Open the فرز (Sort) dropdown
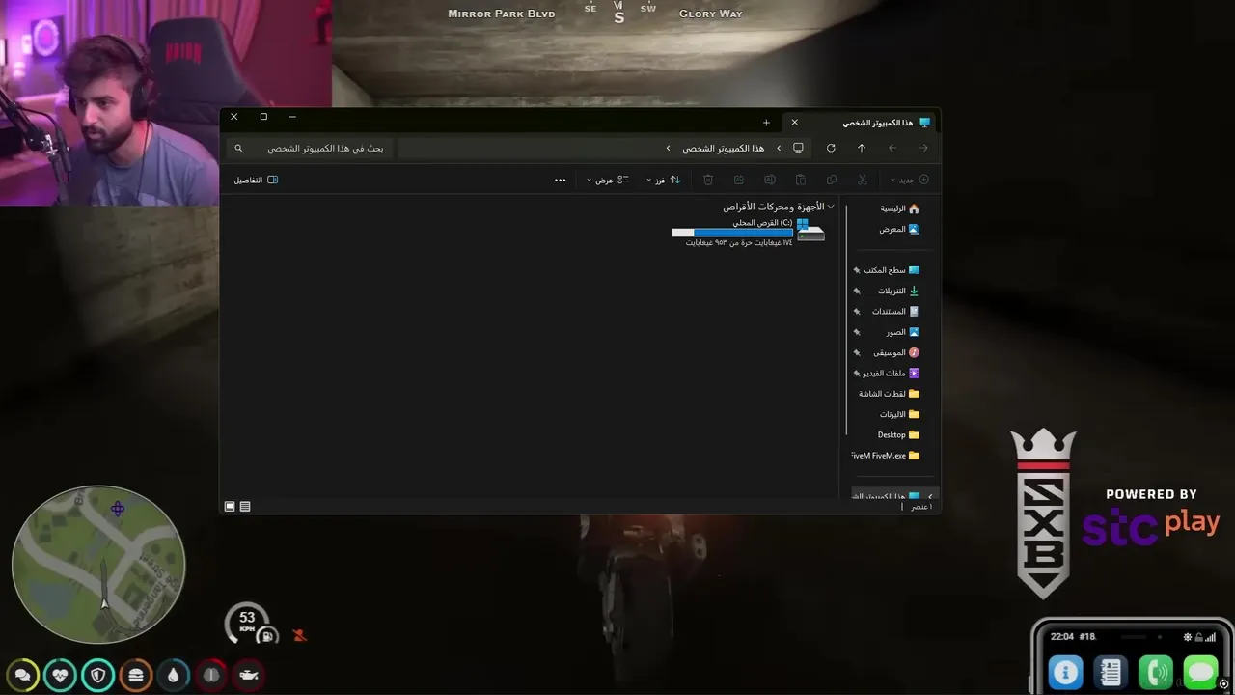 664,180
